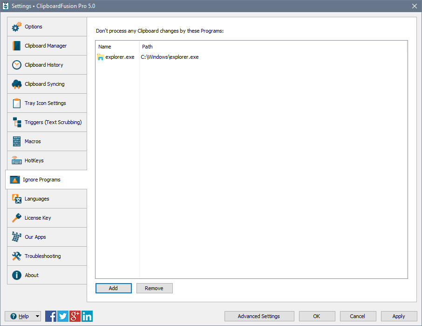
Task: Click the Our Apps grid icon
Action: coord(17,237)
